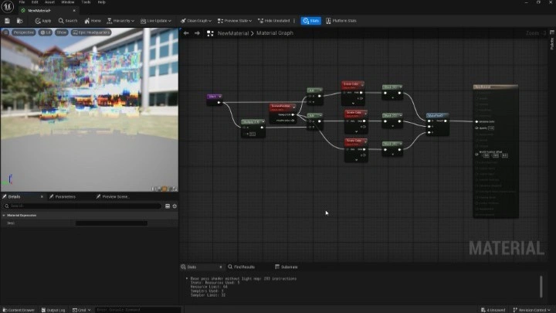The image size is (556, 313).
Task: Collapse the Material Expression section
Action: (x=4, y=215)
